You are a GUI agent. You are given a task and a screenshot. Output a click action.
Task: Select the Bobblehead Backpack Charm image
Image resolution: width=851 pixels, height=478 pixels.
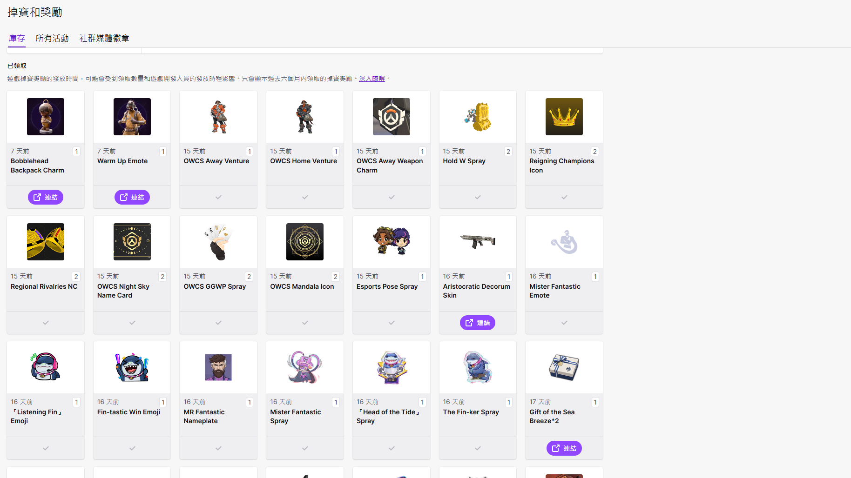coord(46,117)
